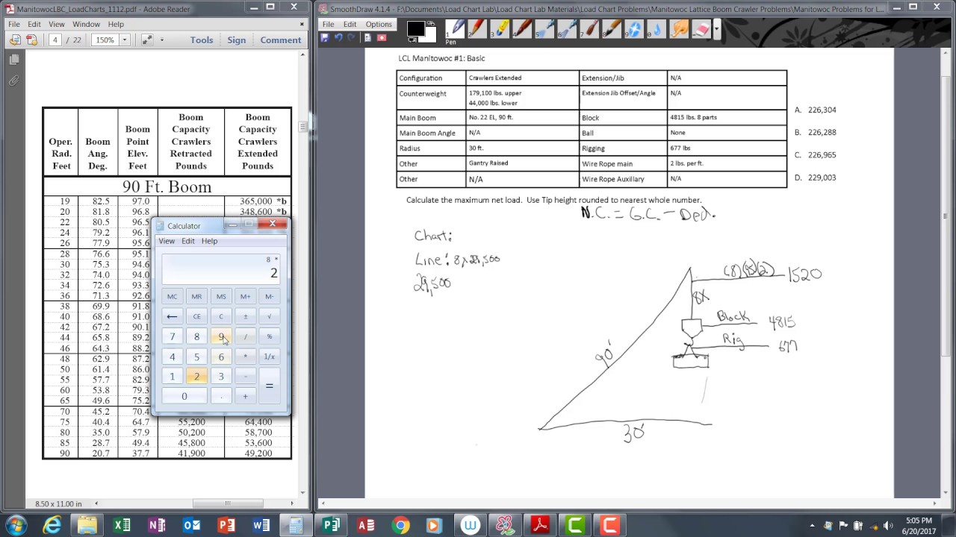Click the Calculator 0 key

184,396
